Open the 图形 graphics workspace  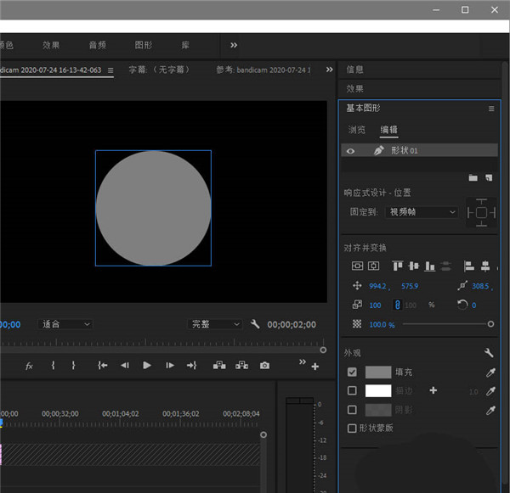144,45
